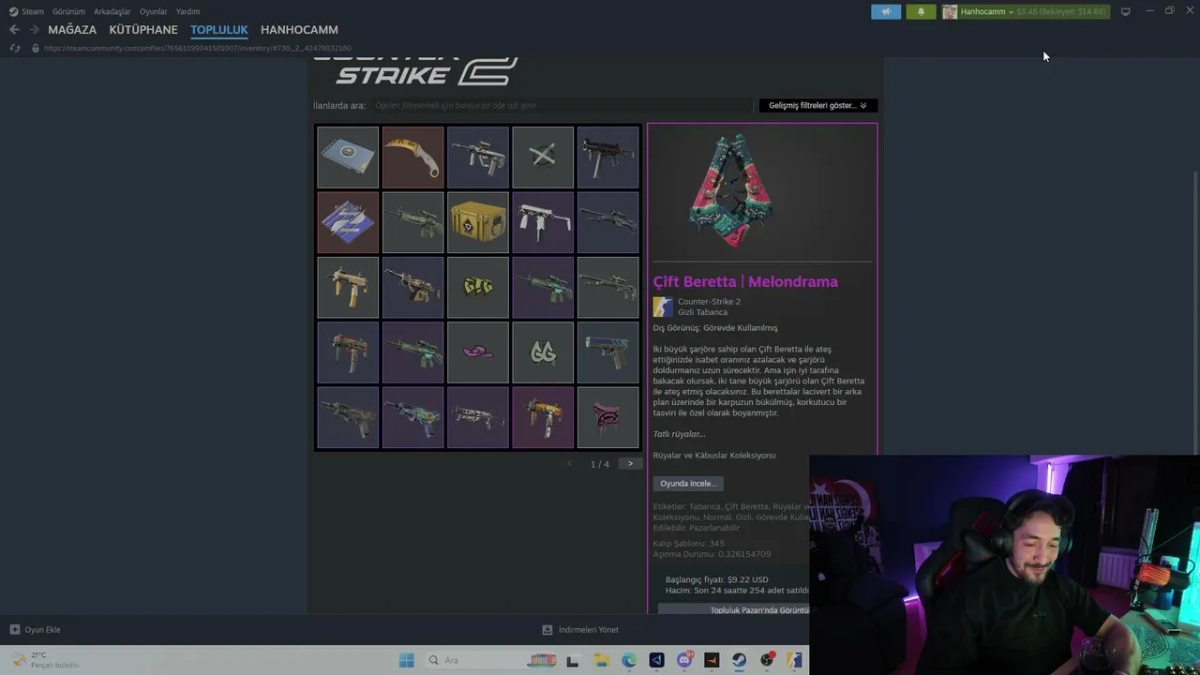1200x675 pixels.
Task: Click İndirmeleri Yönet
Action: click(x=589, y=630)
